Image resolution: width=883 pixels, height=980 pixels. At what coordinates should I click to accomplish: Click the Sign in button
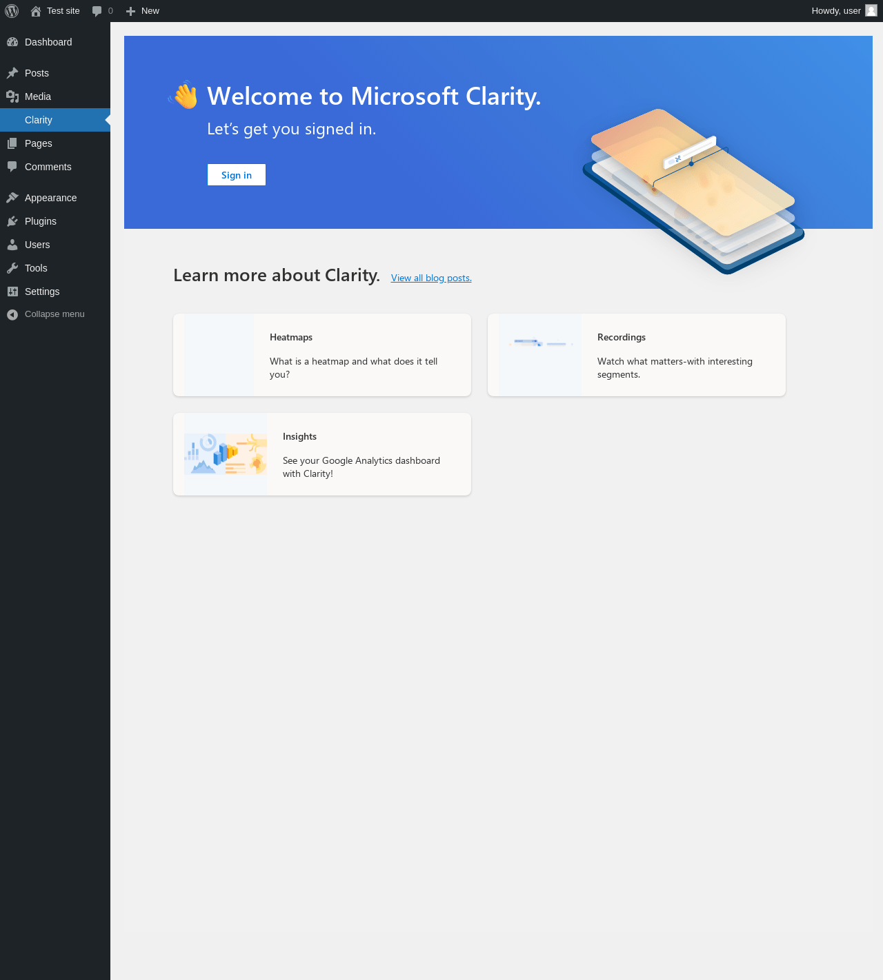237,175
